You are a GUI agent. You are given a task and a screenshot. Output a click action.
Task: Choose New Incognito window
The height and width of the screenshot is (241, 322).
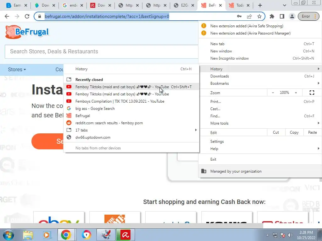260,58
